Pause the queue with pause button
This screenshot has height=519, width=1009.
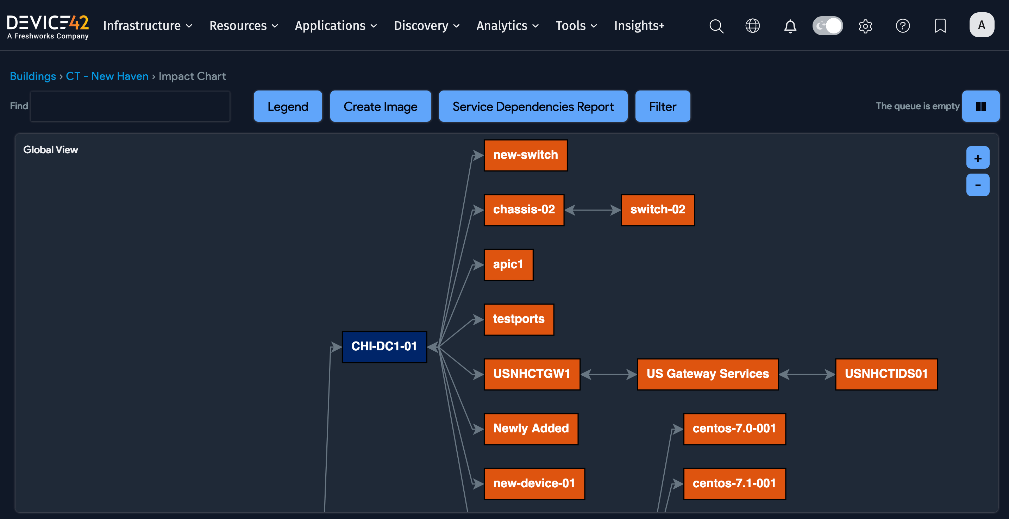pyautogui.click(x=980, y=106)
